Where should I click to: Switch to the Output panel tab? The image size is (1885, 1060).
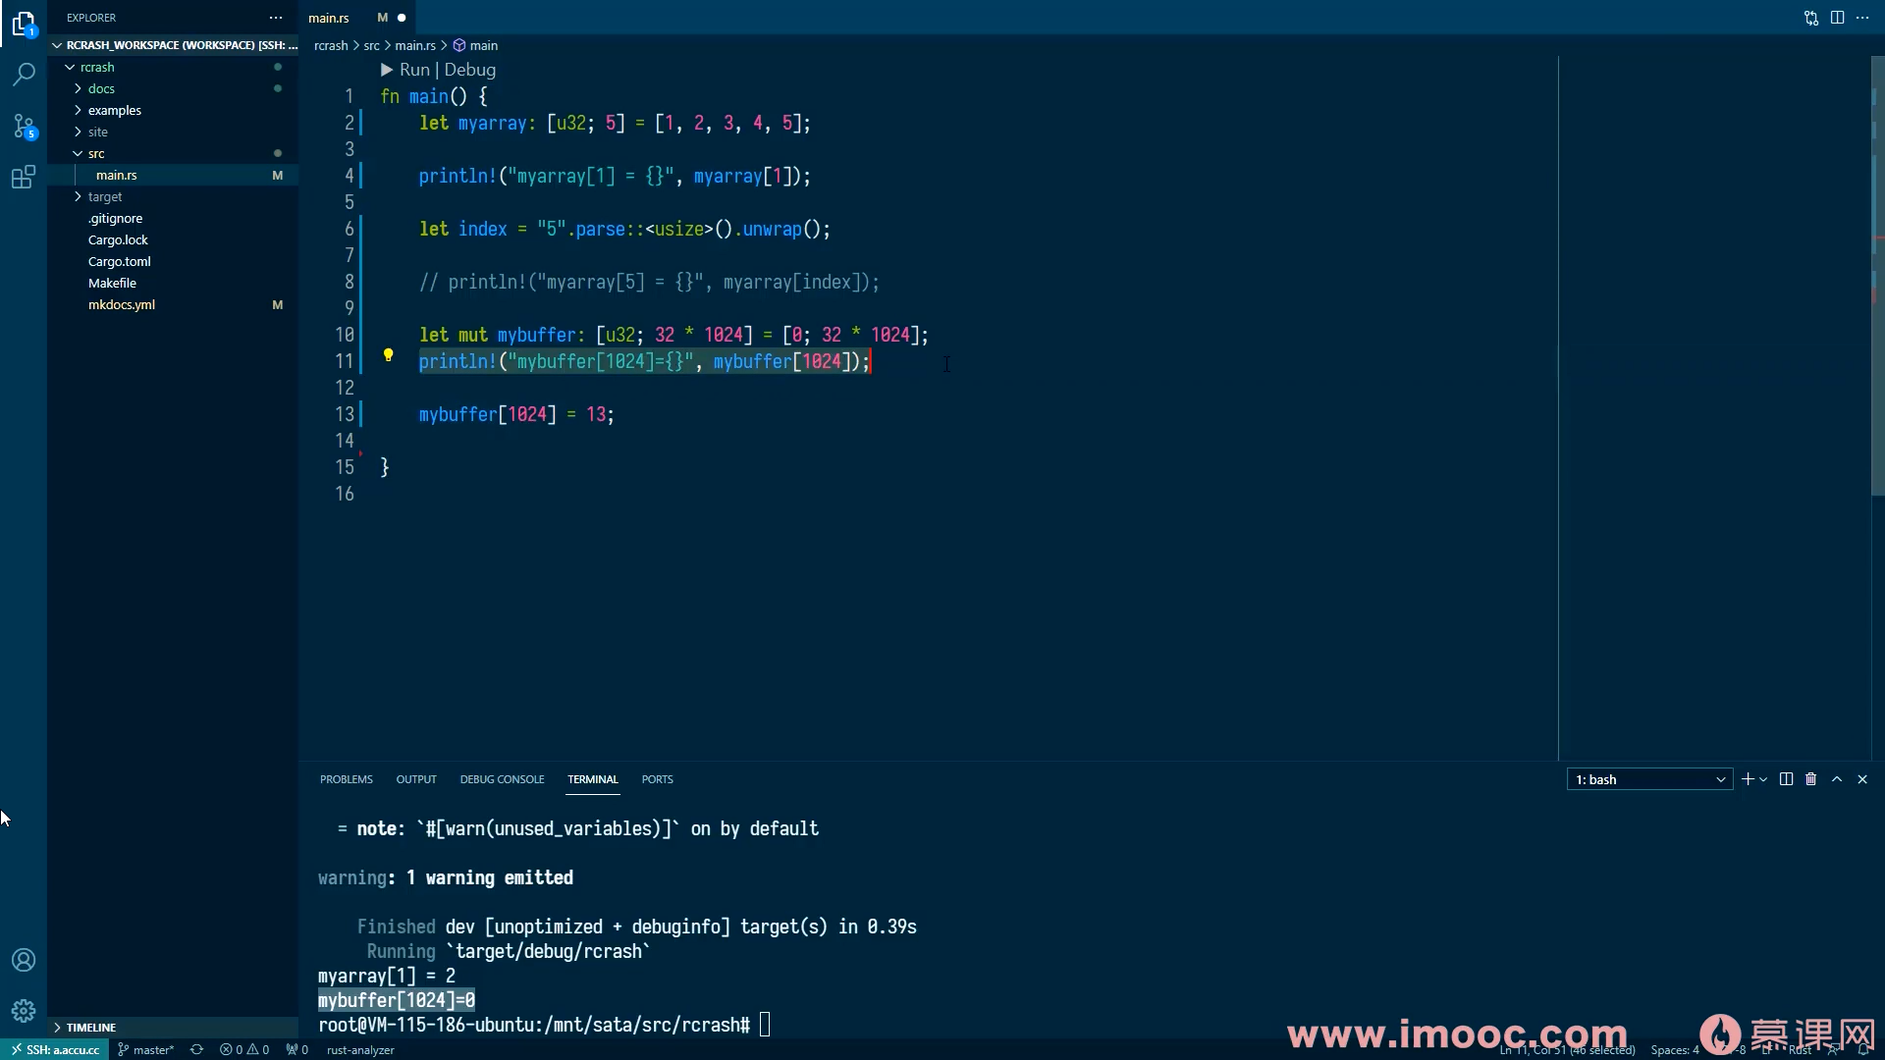point(416,779)
